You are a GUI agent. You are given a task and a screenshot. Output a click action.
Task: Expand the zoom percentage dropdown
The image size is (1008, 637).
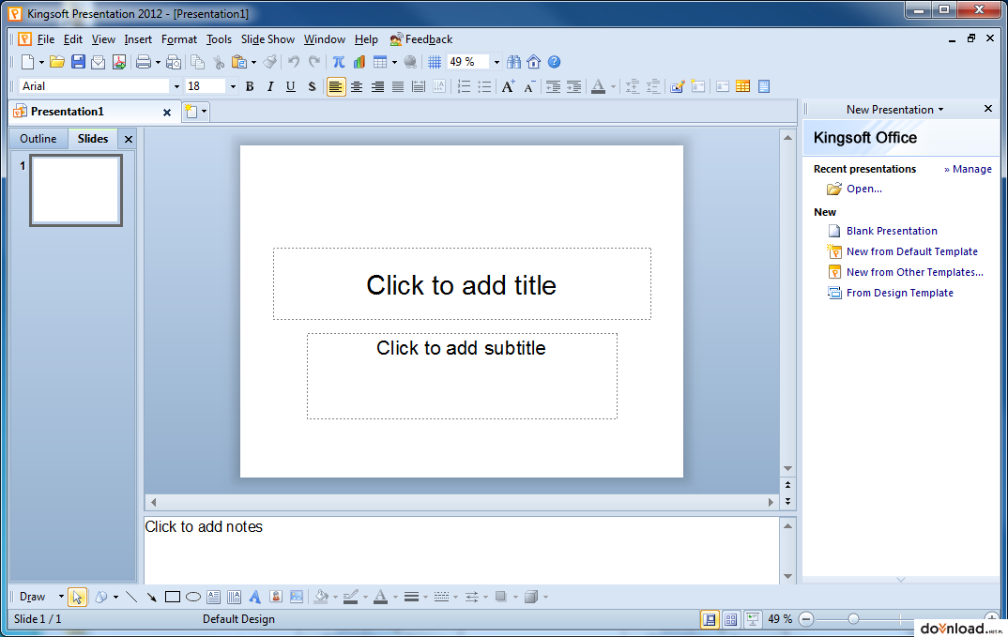click(496, 62)
